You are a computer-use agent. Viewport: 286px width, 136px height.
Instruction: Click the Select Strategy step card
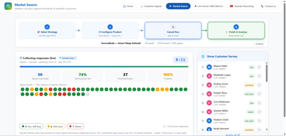click(x=47, y=31)
